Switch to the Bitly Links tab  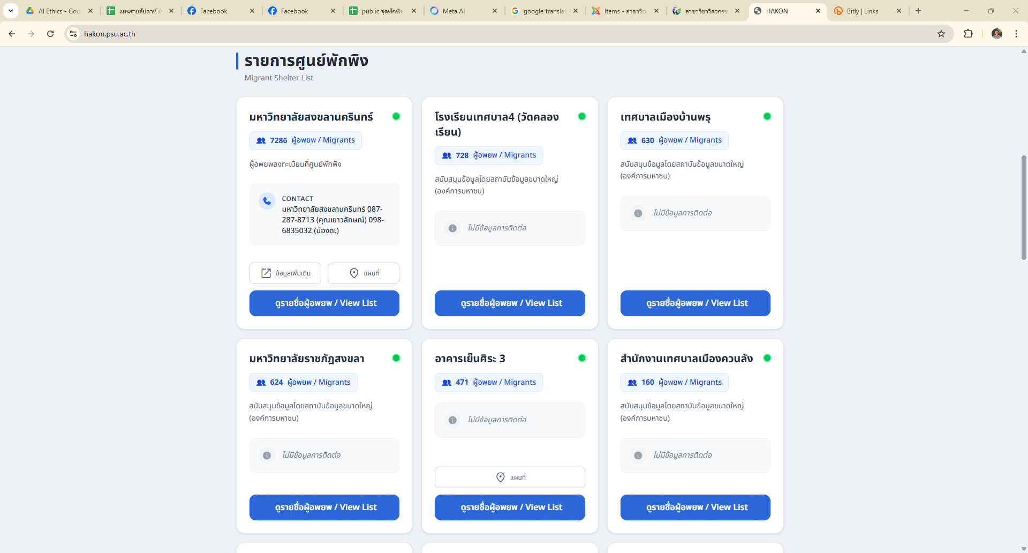[x=862, y=11]
